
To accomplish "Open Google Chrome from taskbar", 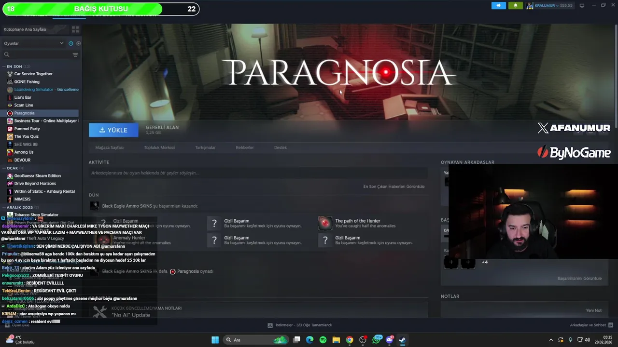I will [x=350, y=340].
